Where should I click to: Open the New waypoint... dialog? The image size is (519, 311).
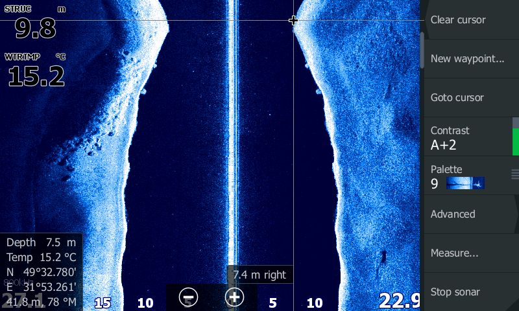coord(467,59)
